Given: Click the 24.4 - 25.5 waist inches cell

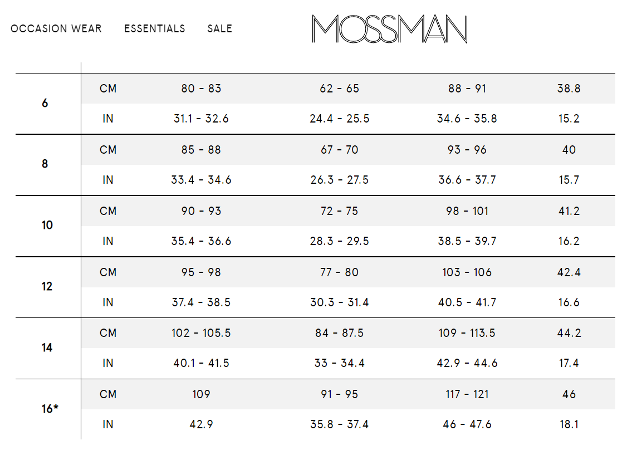Looking at the screenshot, I should click(339, 119).
